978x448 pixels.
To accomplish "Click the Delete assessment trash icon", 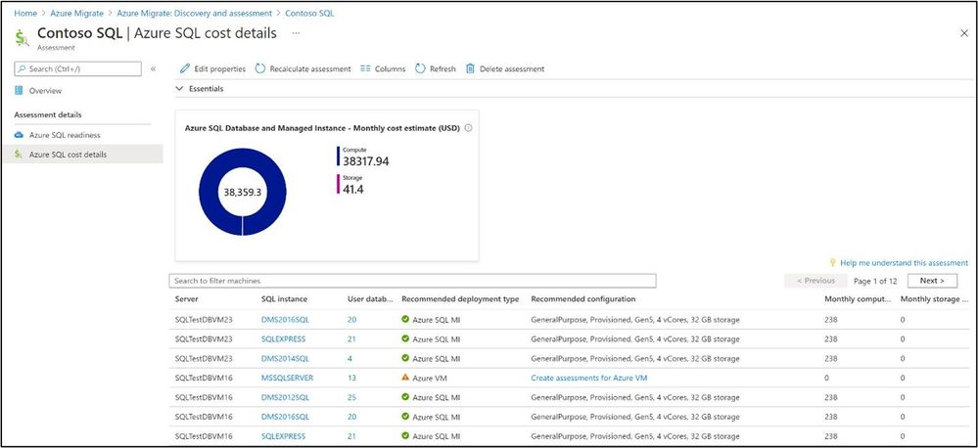I will tap(470, 68).
